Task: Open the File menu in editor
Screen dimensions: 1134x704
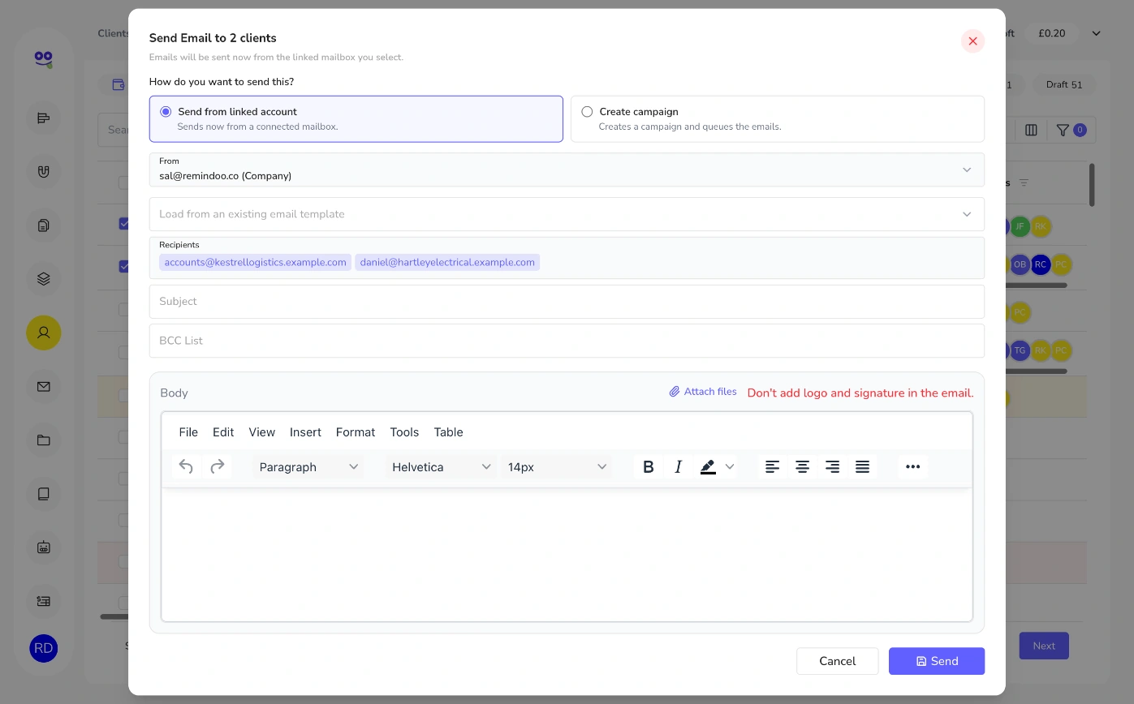Action: click(188, 432)
